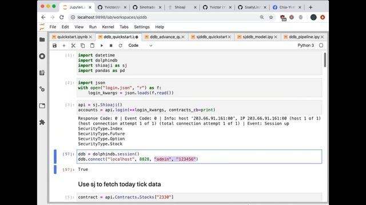The image size is (366, 205).
Task: Run the selected cell play icon
Action: (x=102, y=46)
